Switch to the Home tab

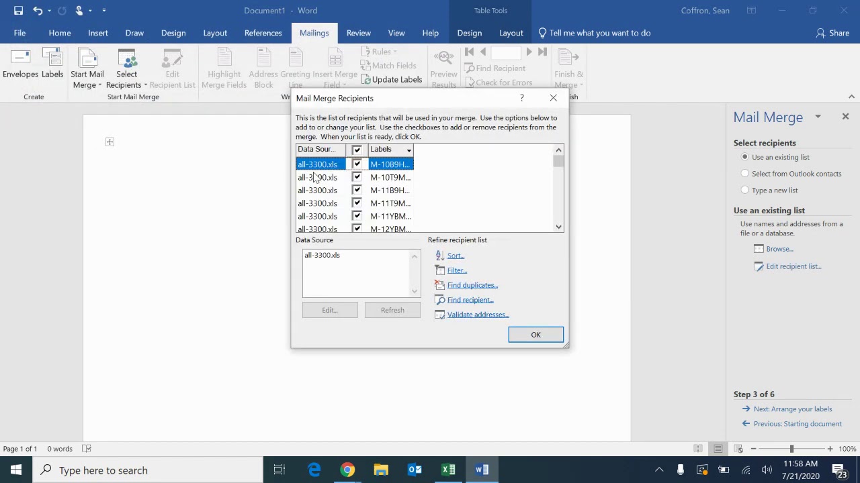(60, 33)
